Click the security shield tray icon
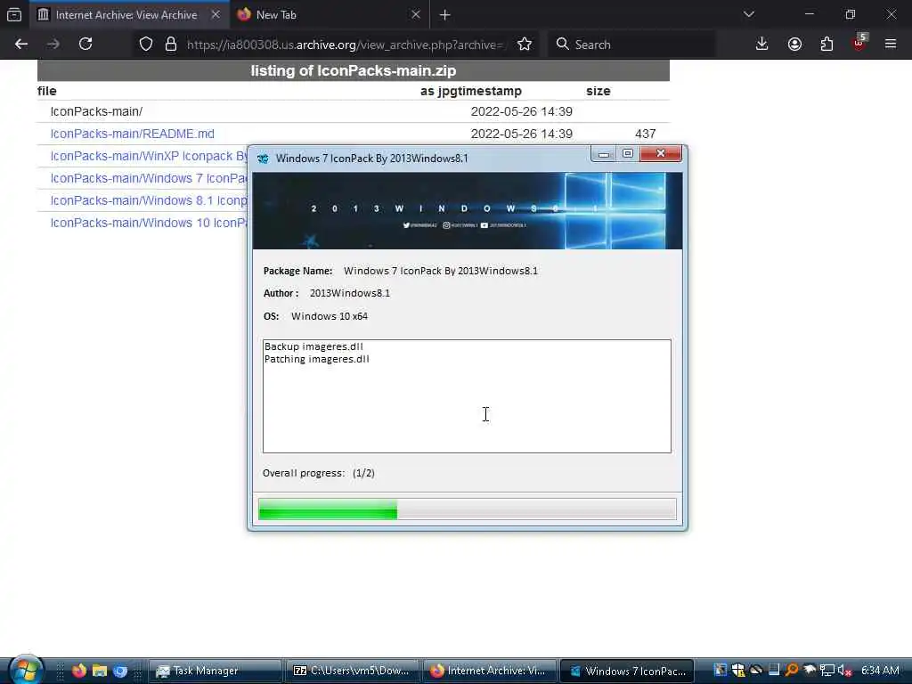 coord(738,670)
